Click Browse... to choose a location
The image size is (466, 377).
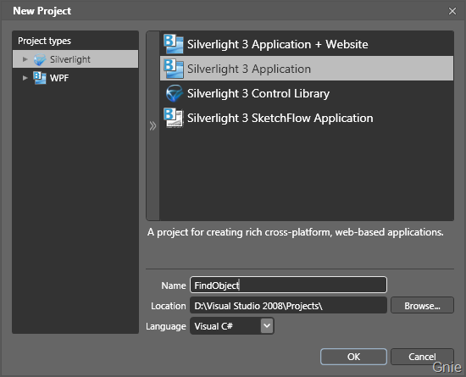[422, 305]
